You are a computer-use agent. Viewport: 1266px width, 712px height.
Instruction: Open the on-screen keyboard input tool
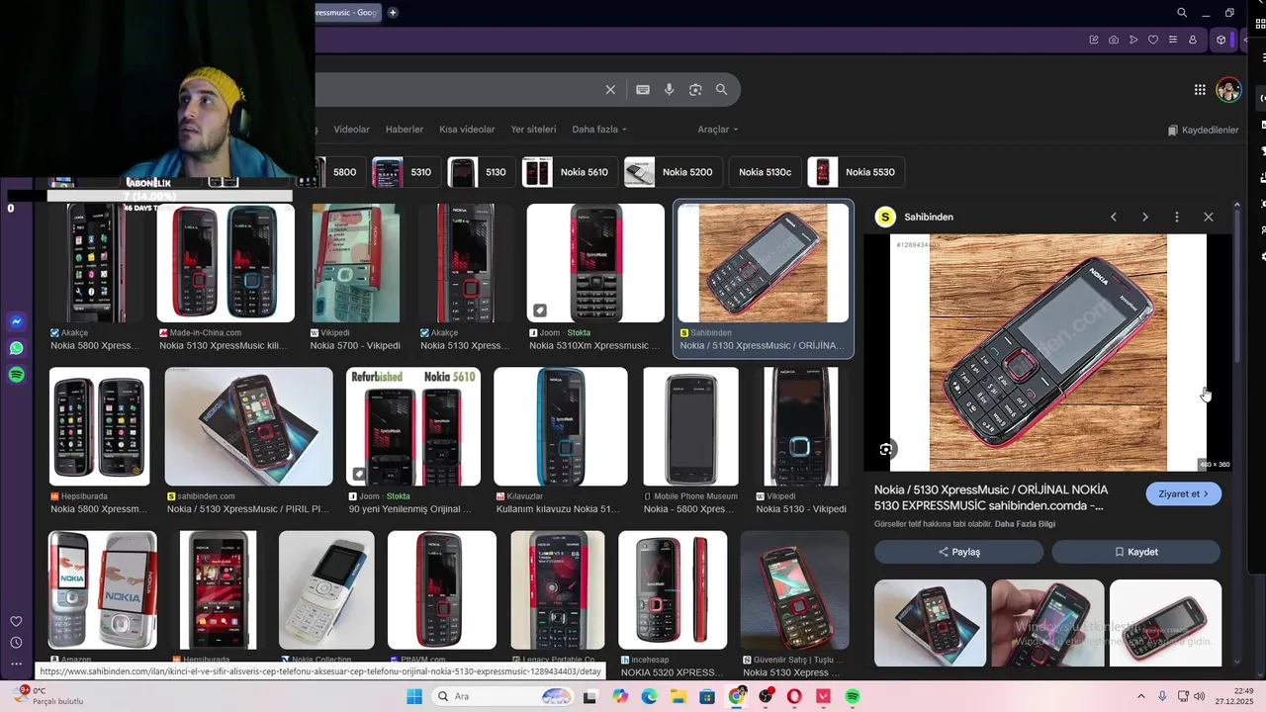643,90
